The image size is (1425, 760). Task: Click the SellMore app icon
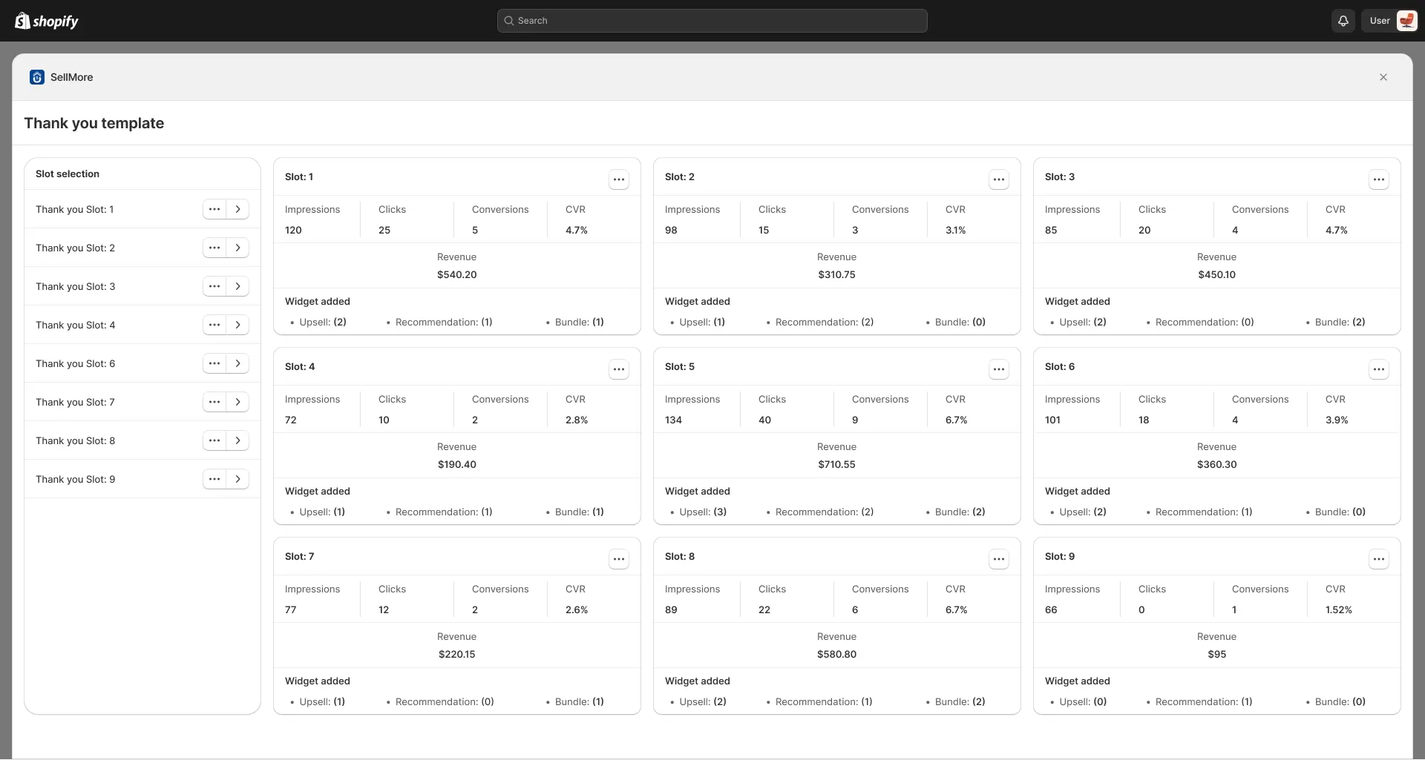pyautogui.click(x=37, y=77)
